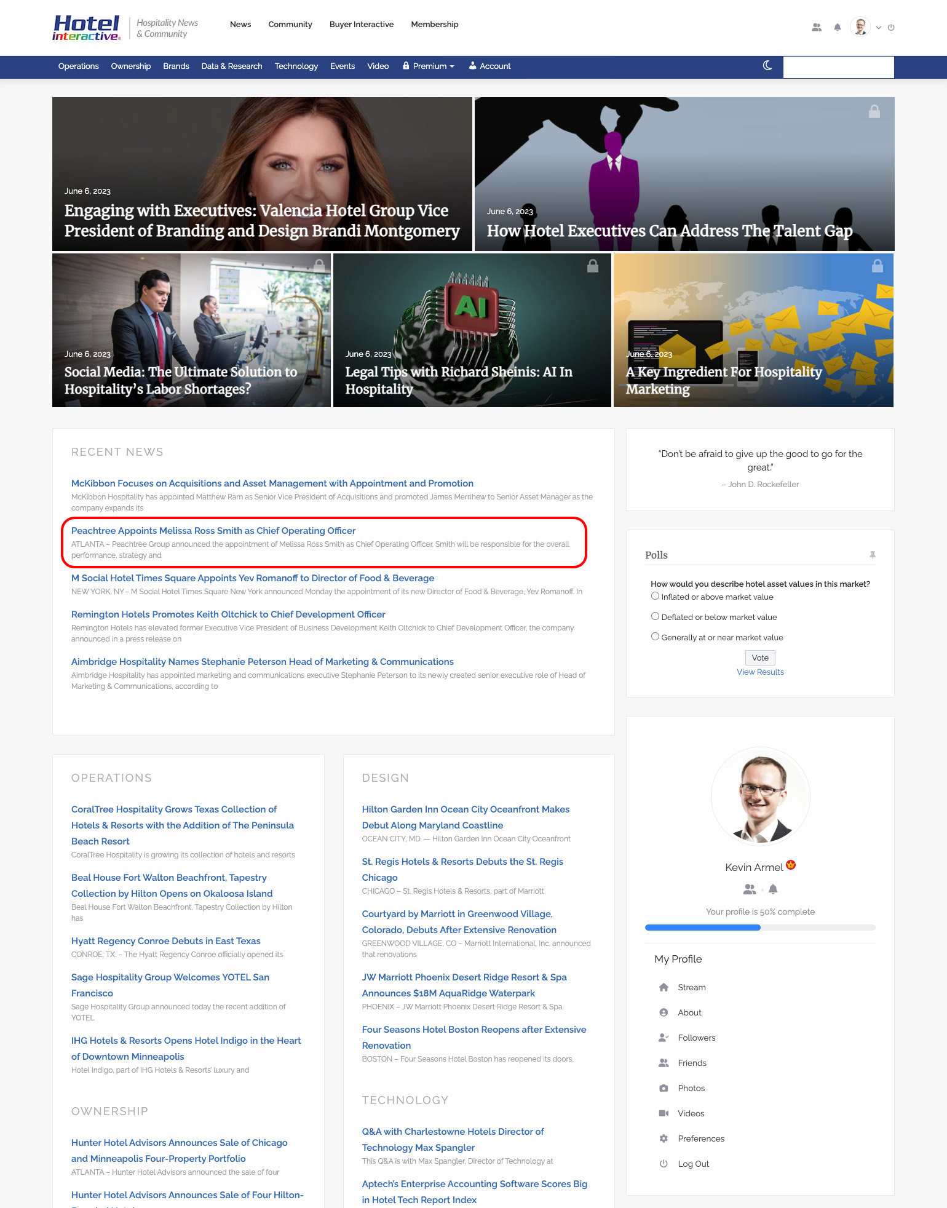Click the badge icon next to Kevin Armel

tap(791, 865)
